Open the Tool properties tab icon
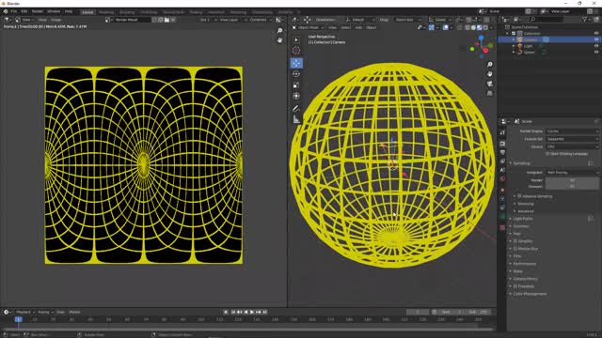Viewport: 602px width, 338px height. point(502,132)
